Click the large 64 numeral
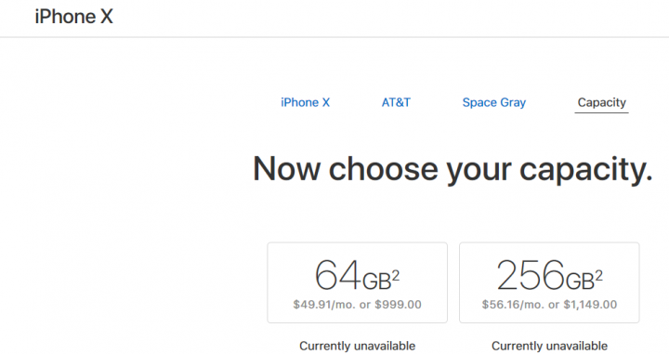 (338, 275)
